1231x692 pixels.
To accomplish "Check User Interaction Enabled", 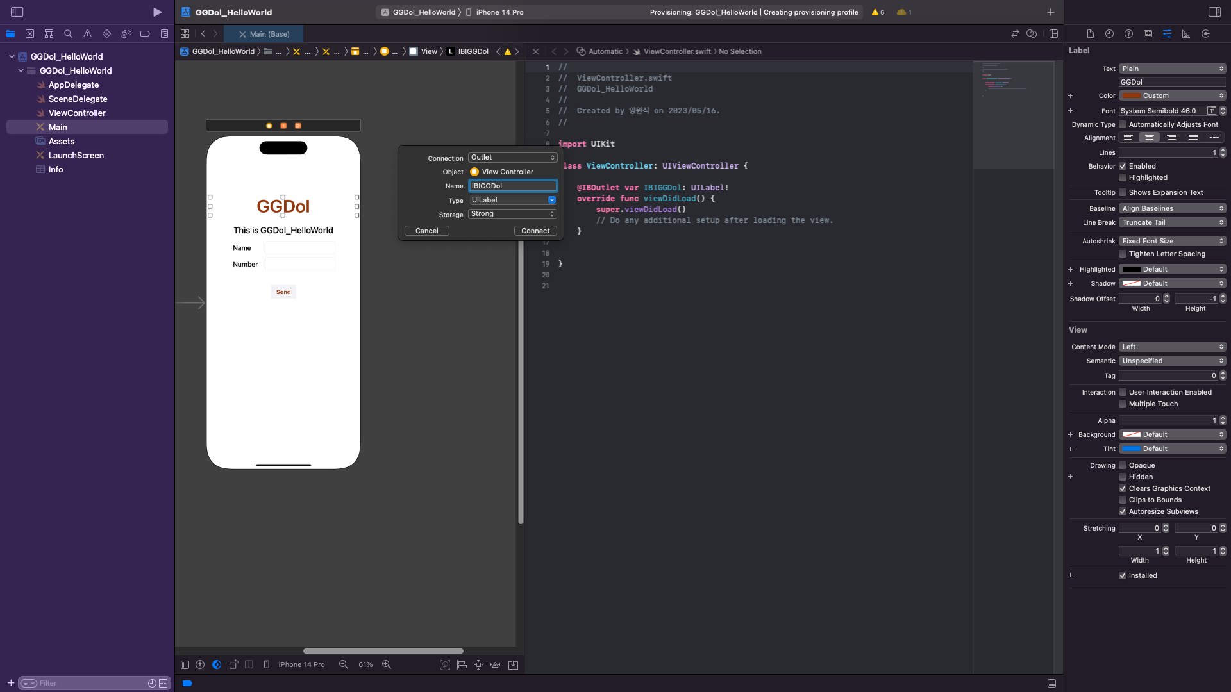I will click(1123, 393).
